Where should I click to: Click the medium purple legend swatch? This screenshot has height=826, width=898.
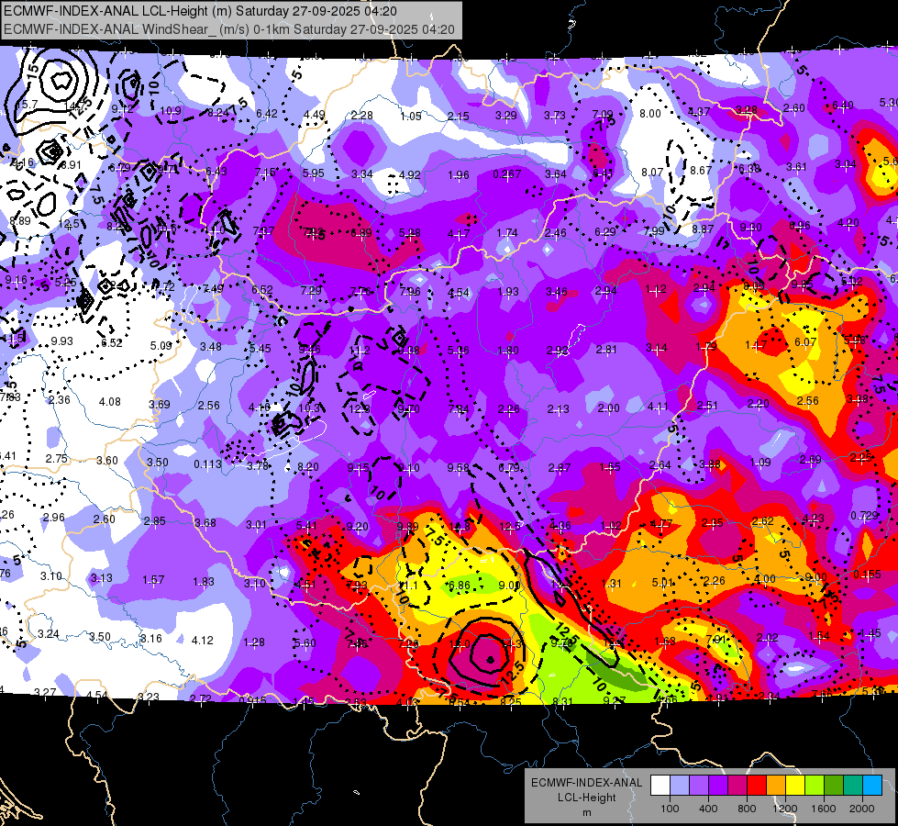pos(699,785)
